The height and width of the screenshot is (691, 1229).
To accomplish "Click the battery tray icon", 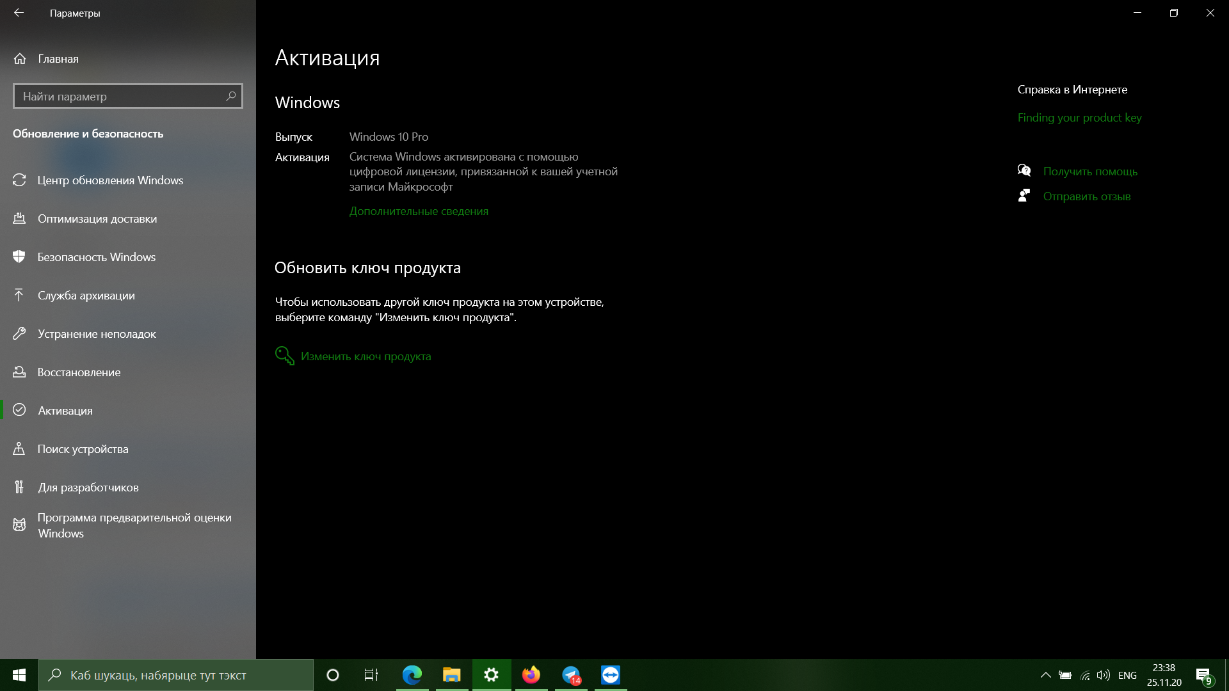I will [1065, 675].
